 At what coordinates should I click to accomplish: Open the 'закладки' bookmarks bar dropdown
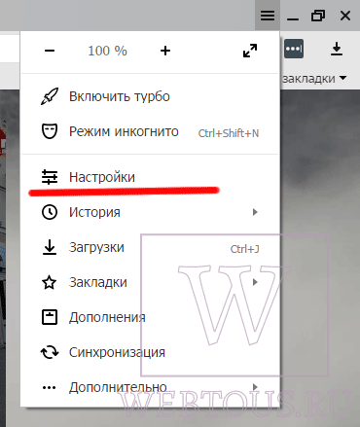(314, 79)
